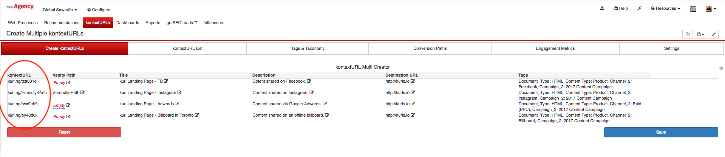
Task: Switch to the Settings tab
Action: pos(671,48)
